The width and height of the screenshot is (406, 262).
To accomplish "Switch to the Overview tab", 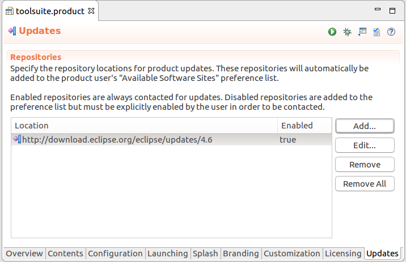I will coord(24,254).
